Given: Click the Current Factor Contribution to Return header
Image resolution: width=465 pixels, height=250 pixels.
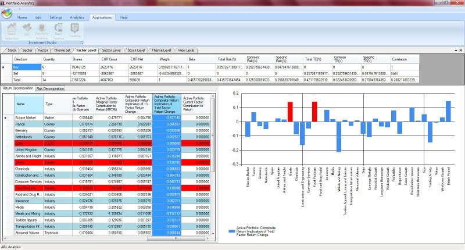Looking at the screenshot, I should click(x=196, y=104).
